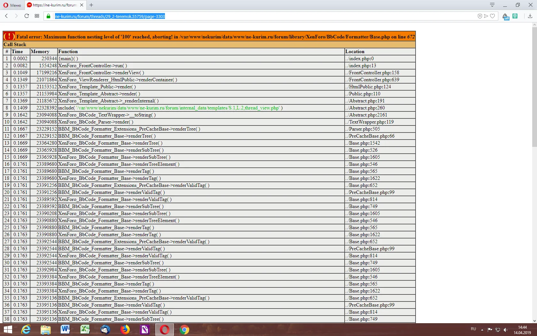Click the red exclamation error icon
This screenshot has height=336, width=537.
[9, 36]
